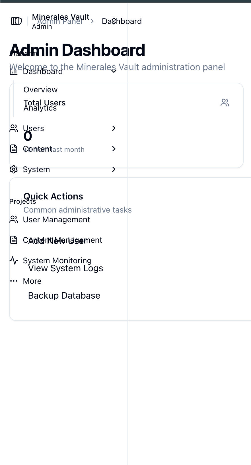Click the Content document icon
The image size is (251, 465).
(13, 149)
